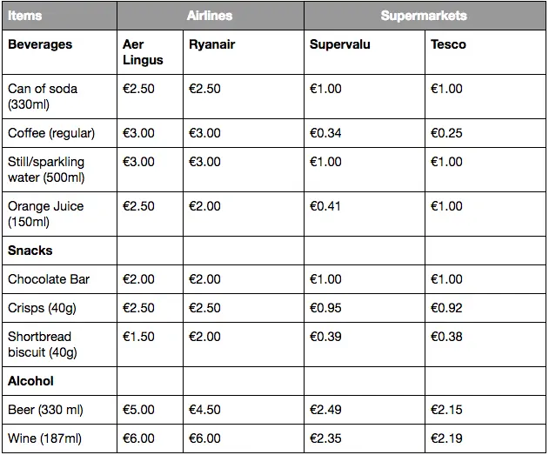Select Aer Lingus shortbread price €1.50
549x455 pixels.
point(138,337)
